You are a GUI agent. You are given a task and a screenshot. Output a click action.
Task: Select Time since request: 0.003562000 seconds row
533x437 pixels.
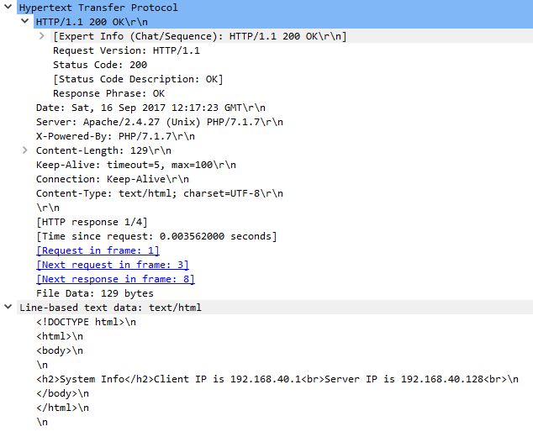(156, 236)
